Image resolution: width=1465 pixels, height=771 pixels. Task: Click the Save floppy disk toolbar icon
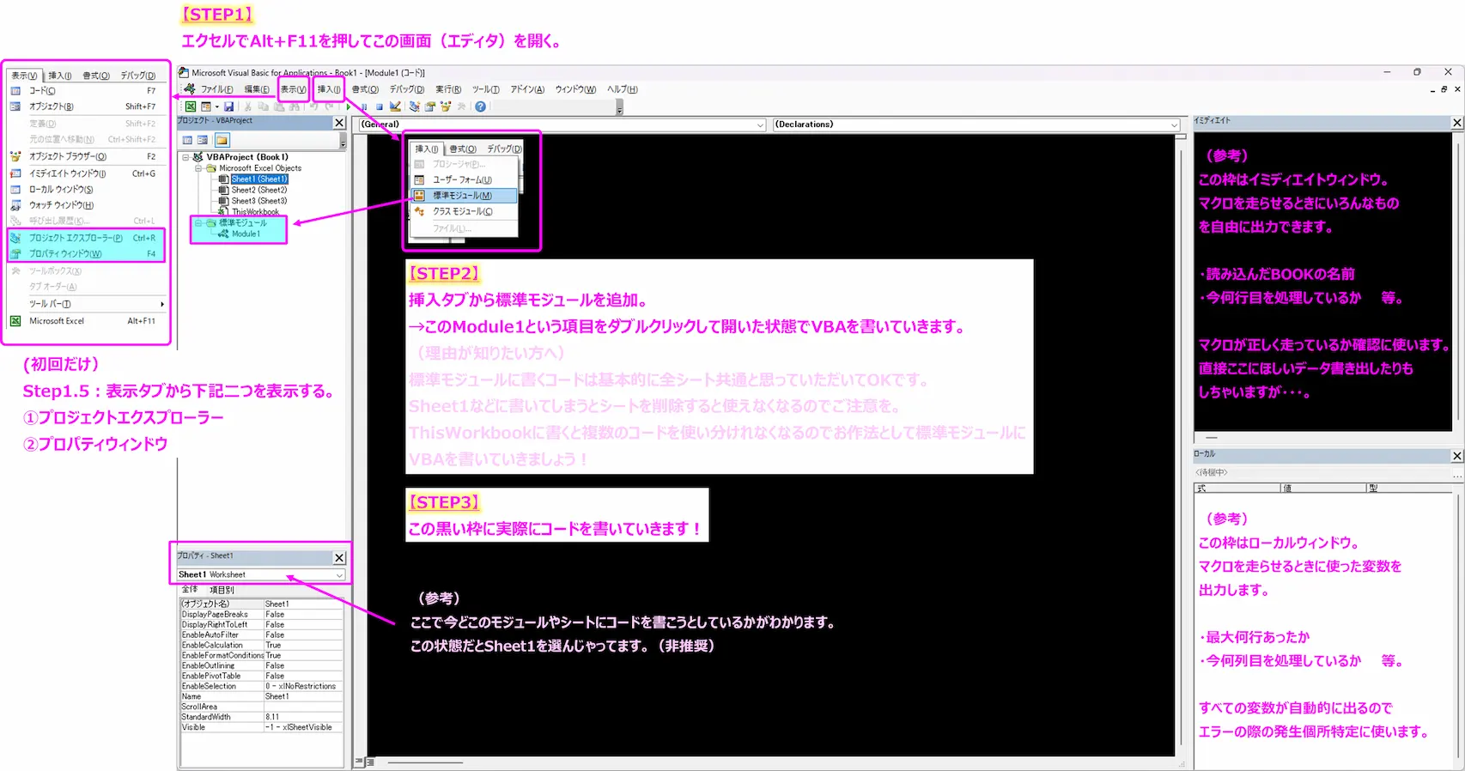pos(228,106)
